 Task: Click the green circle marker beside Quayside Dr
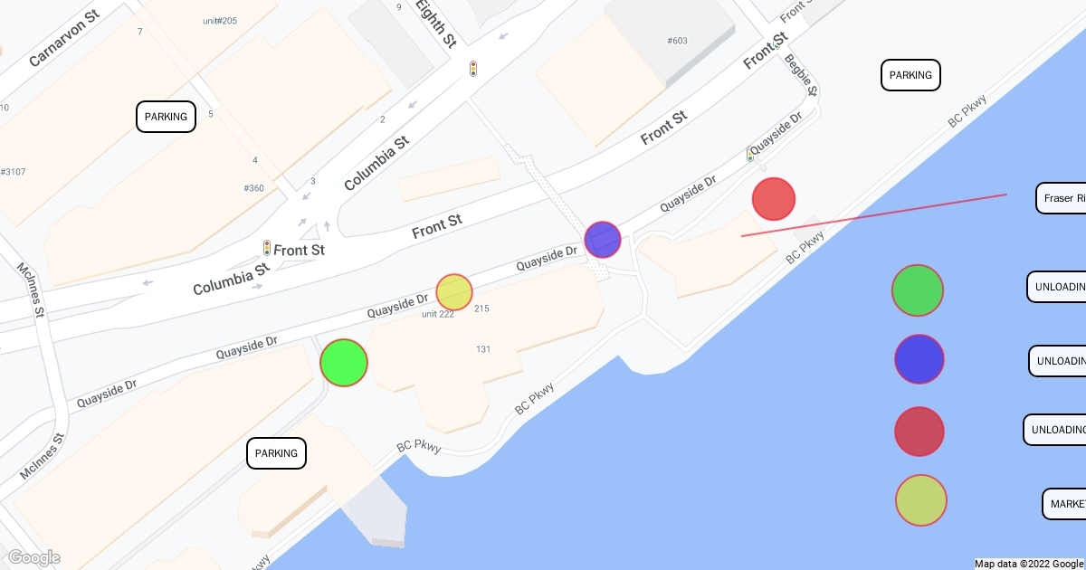[x=344, y=363]
